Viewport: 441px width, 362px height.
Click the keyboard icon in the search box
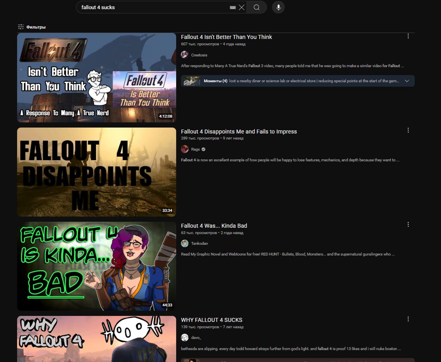coord(233,7)
